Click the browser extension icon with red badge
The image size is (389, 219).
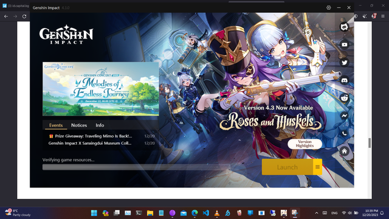click(x=374, y=16)
